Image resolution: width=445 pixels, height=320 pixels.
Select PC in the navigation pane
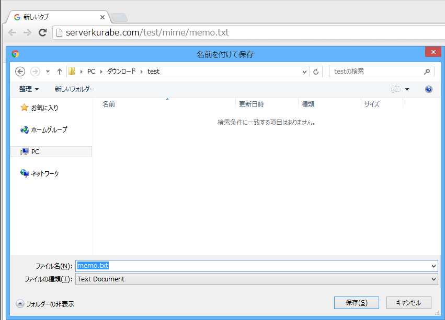point(51,151)
